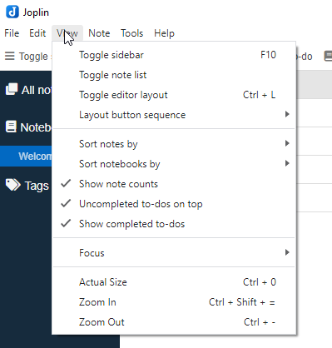
Task: Expand the Layout button sequence submenu
Action: [174, 115]
